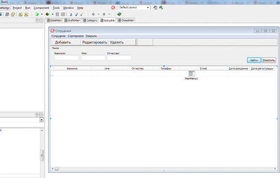Pin the lower left docked panel
280x178 pixels.
tap(37, 114)
